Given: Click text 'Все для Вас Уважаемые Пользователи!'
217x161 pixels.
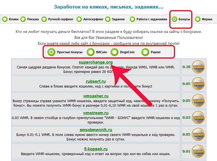Looking at the screenshot, I should pos(108,38).
